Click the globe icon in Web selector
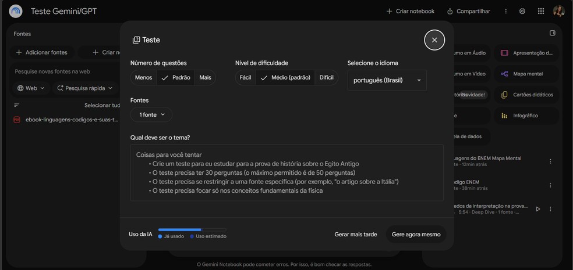The width and height of the screenshot is (573, 270). tap(20, 88)
